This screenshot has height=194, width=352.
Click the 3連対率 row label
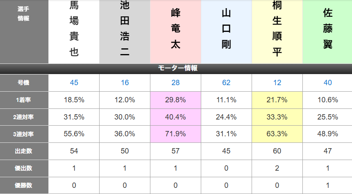pyautogui.click(x=24, y=134)
